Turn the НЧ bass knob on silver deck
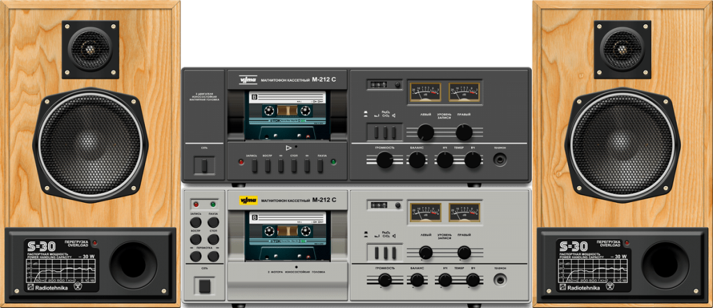This screenshot has width=713, height=308. (x=445, y=280)
